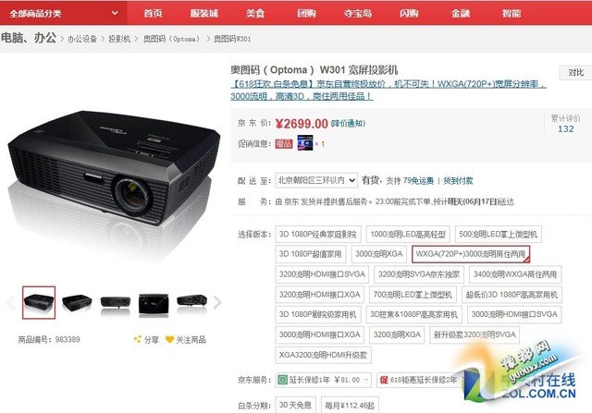Expand the 全部商品分类 category dropdown
The width and height of the screenshot is (592, 413).
(64, 13)
